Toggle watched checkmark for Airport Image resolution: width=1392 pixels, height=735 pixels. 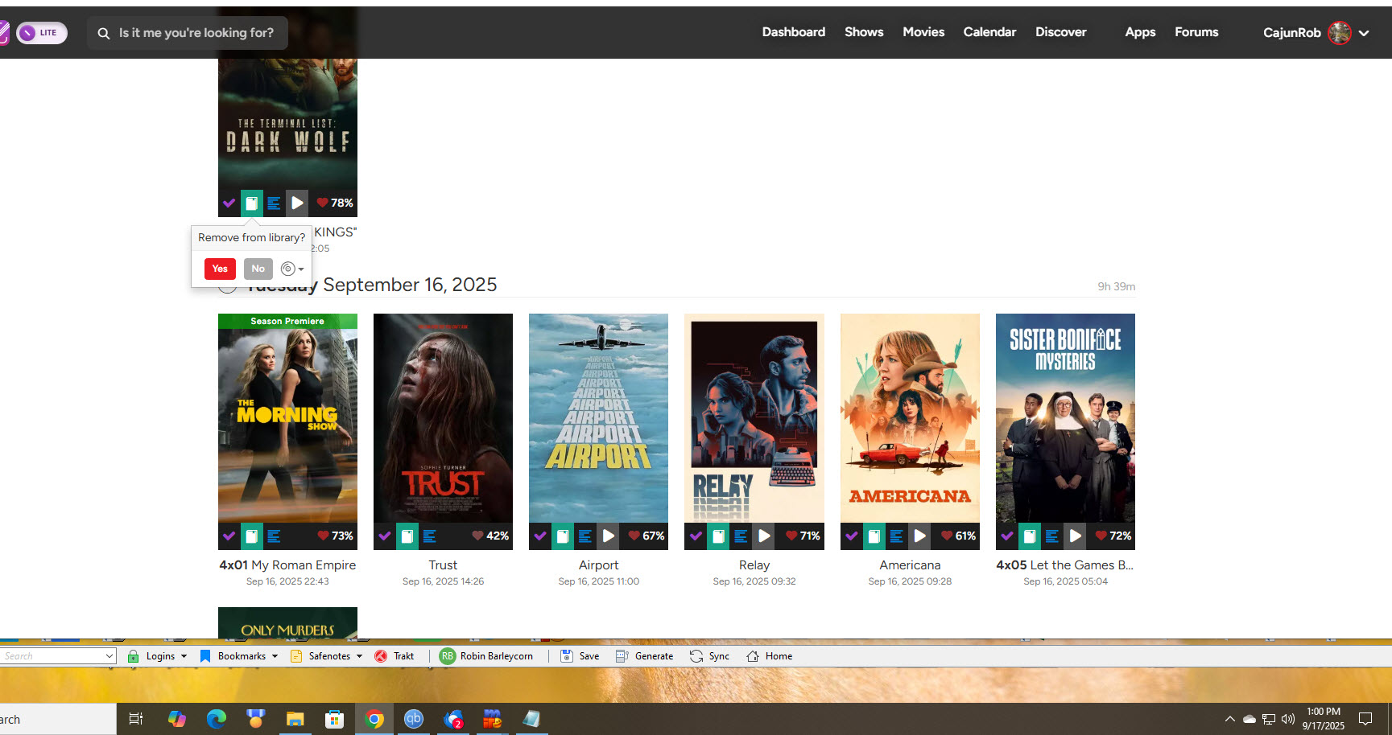tap(540, 536)
